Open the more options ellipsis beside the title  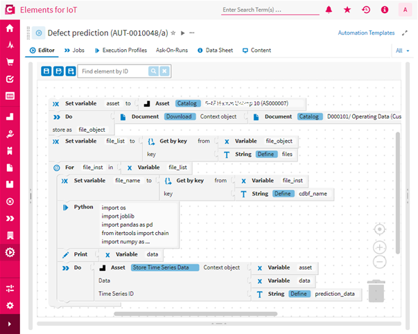pos(192,33)
